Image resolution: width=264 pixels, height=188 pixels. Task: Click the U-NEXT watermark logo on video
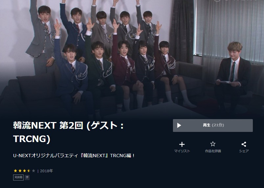(x=236, y=1)
